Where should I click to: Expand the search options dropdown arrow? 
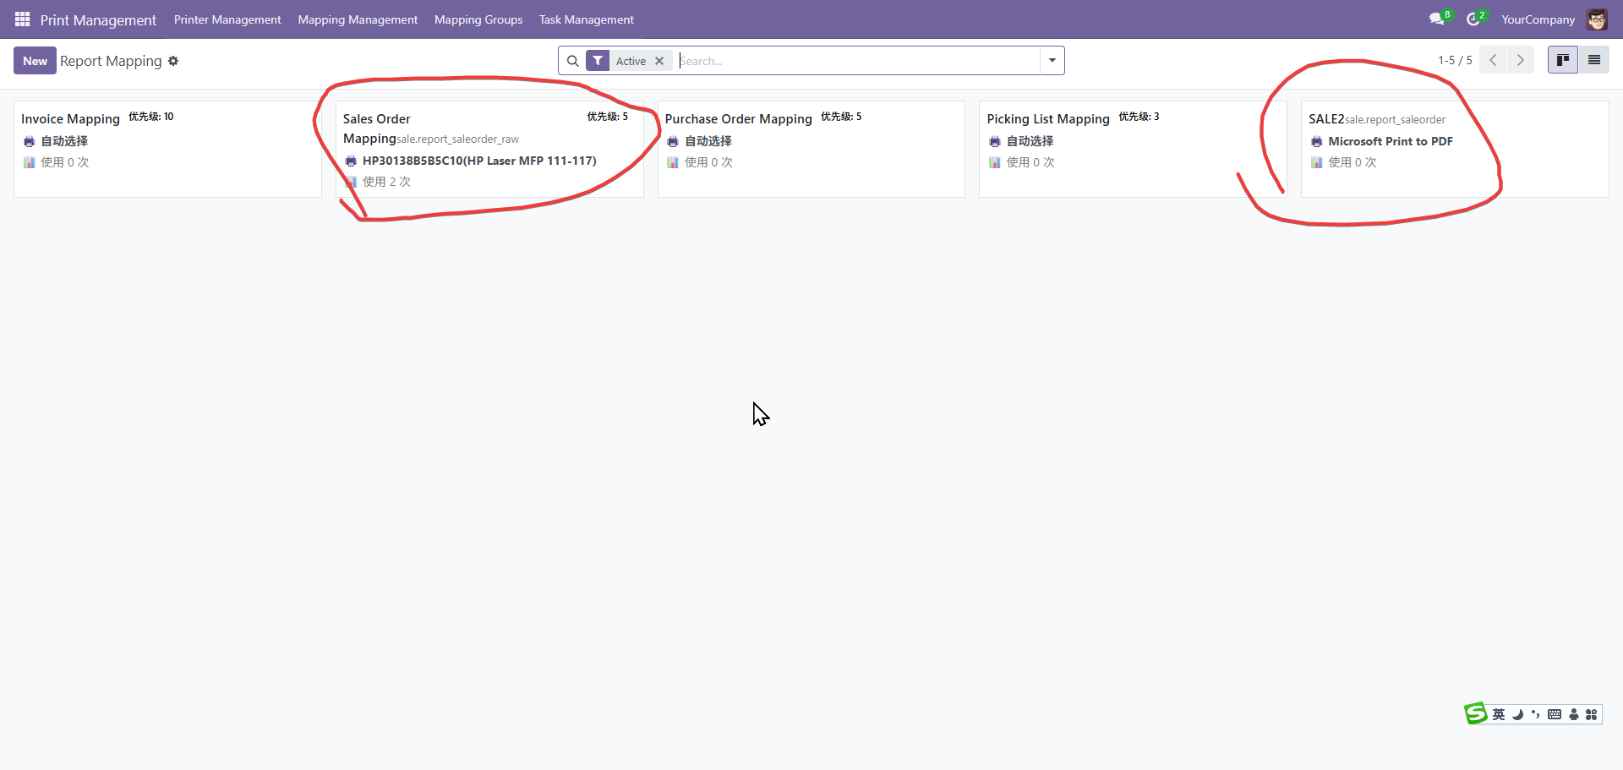[1052, 61]
